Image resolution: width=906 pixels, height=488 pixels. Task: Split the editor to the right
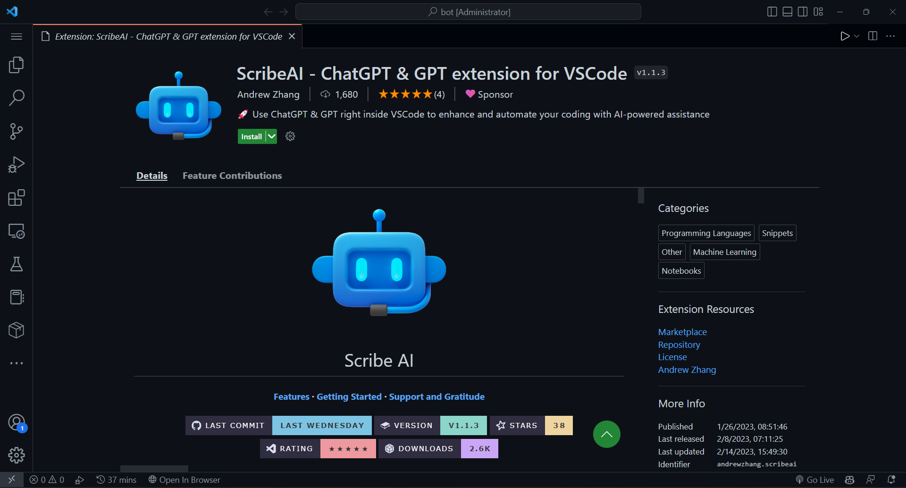[873, 36]
